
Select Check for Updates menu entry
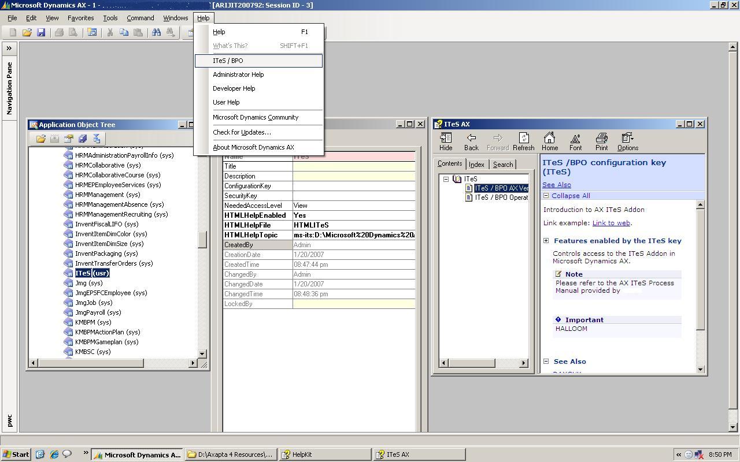258,132
